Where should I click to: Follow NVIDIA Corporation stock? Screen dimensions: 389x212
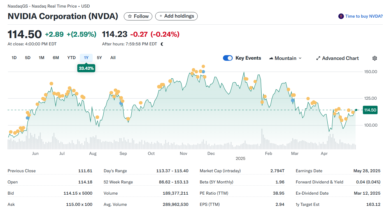coord(138,16)
